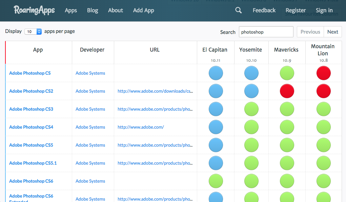Select Add App in the navigation
Screen dimensions: 346x202
pos(143,11)
